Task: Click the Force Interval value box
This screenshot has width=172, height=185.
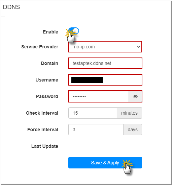Action: [96, 130]
